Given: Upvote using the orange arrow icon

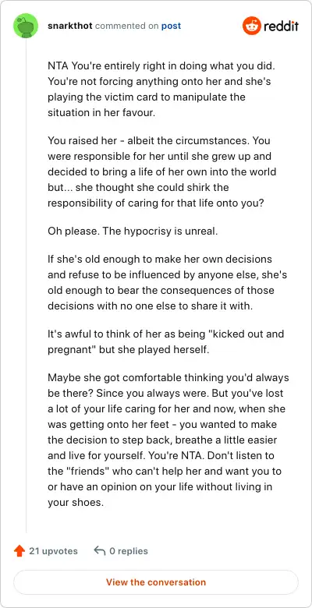Looking at the screenshot, I should [19, 551].
